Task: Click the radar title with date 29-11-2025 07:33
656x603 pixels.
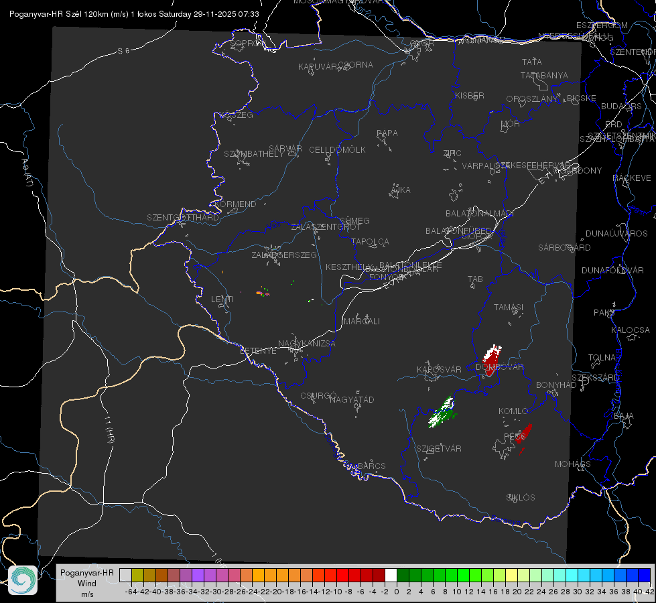Action: click(134, 14)
